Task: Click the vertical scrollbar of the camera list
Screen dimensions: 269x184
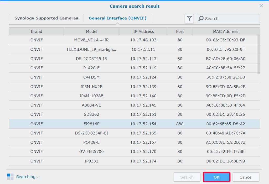Action: [259, 55]
